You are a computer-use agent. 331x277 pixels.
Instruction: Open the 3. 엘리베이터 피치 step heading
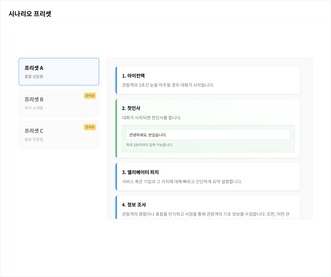click(140, 172)
